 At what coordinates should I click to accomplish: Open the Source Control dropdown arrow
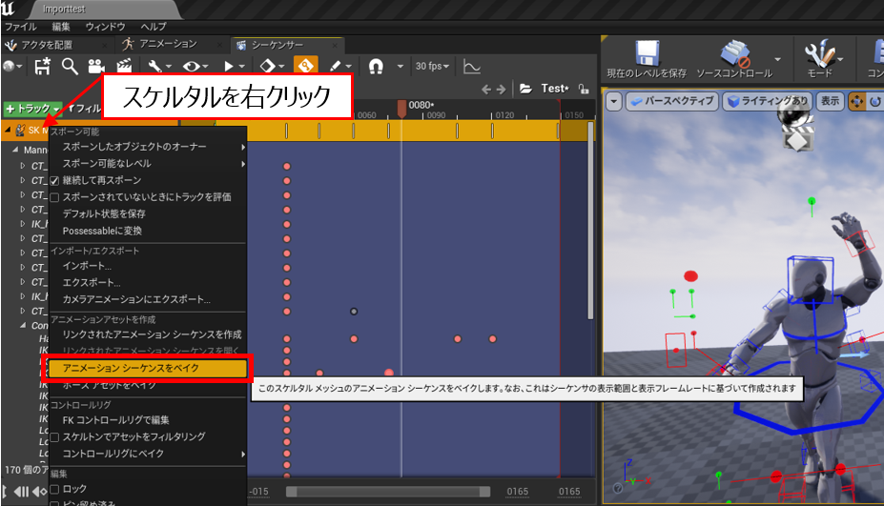tap(777, 59)
